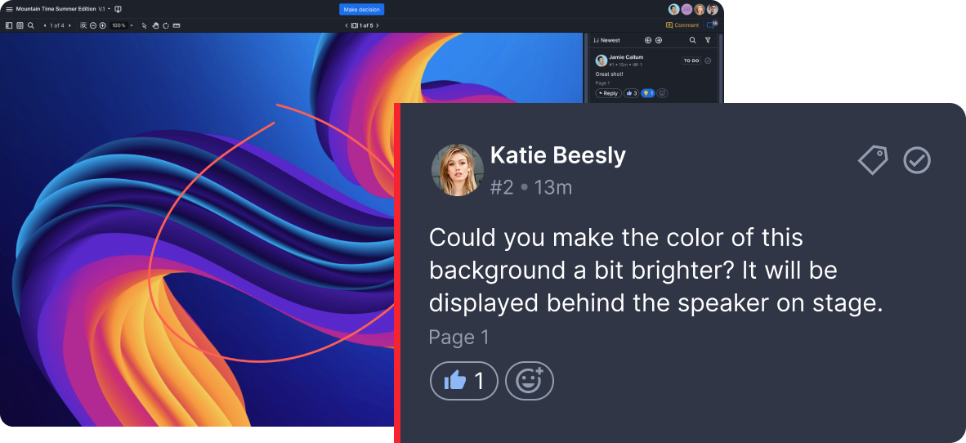
Task: Open the hamburger menu beside the document title
Action: (x=9, y=9)
